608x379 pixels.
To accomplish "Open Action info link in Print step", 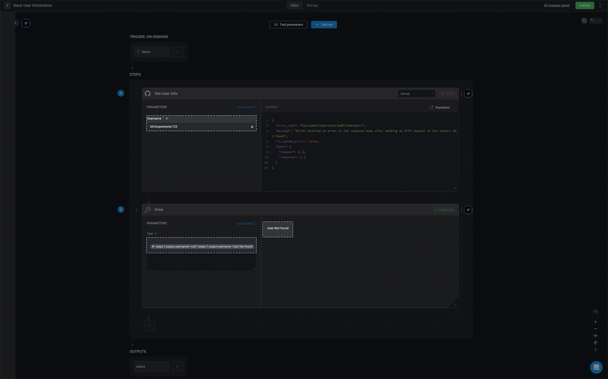I will (246, 224).
